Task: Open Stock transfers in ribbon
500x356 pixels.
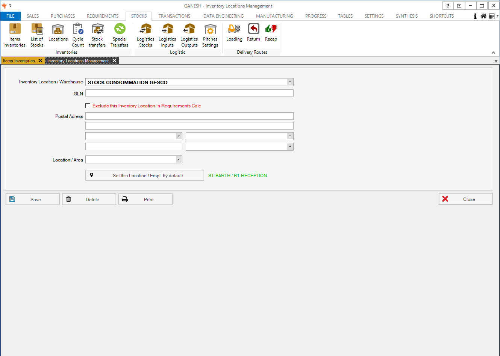Action: tap(97, 35)
